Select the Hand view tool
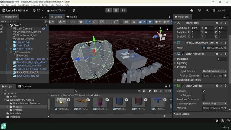Image resolution: width=231 pixels, height=130 pixels. tap(81, 22)
